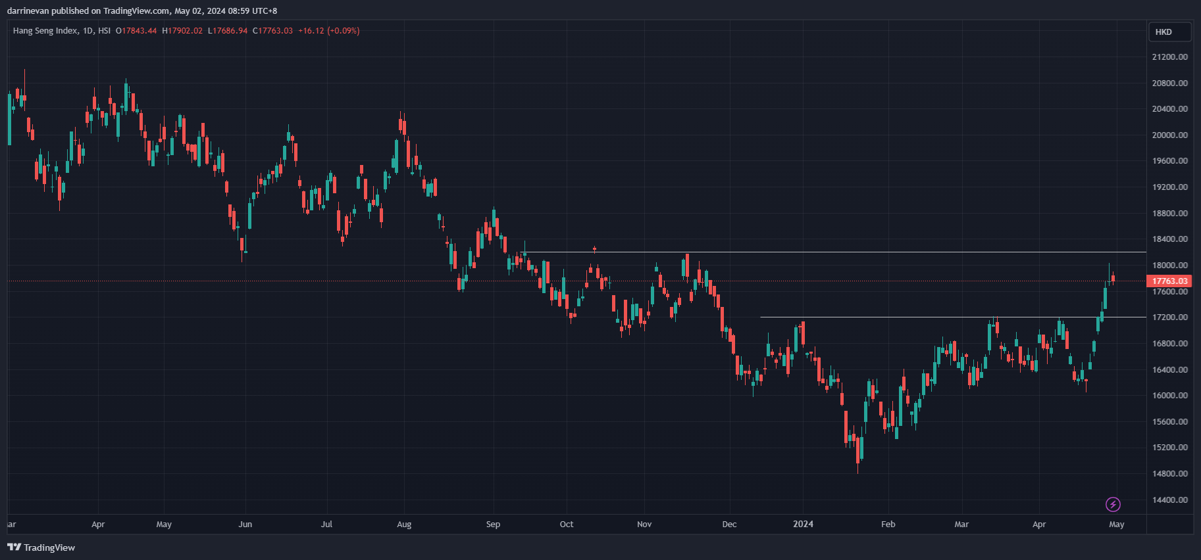1201x560 pixels.
Task: Click the 20000.00 price axis label
Action: 1169,135
